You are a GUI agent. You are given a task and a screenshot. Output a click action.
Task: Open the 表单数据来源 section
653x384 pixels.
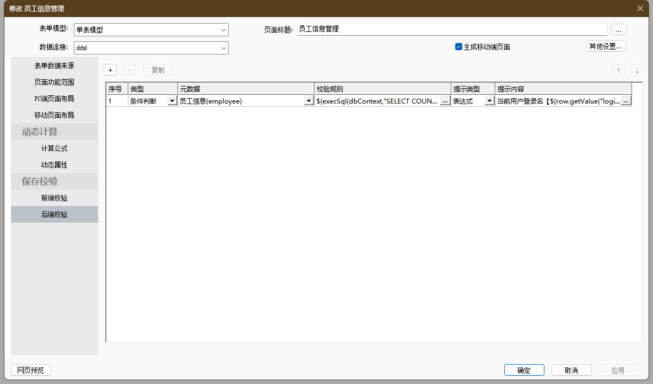tap(55, 66)
